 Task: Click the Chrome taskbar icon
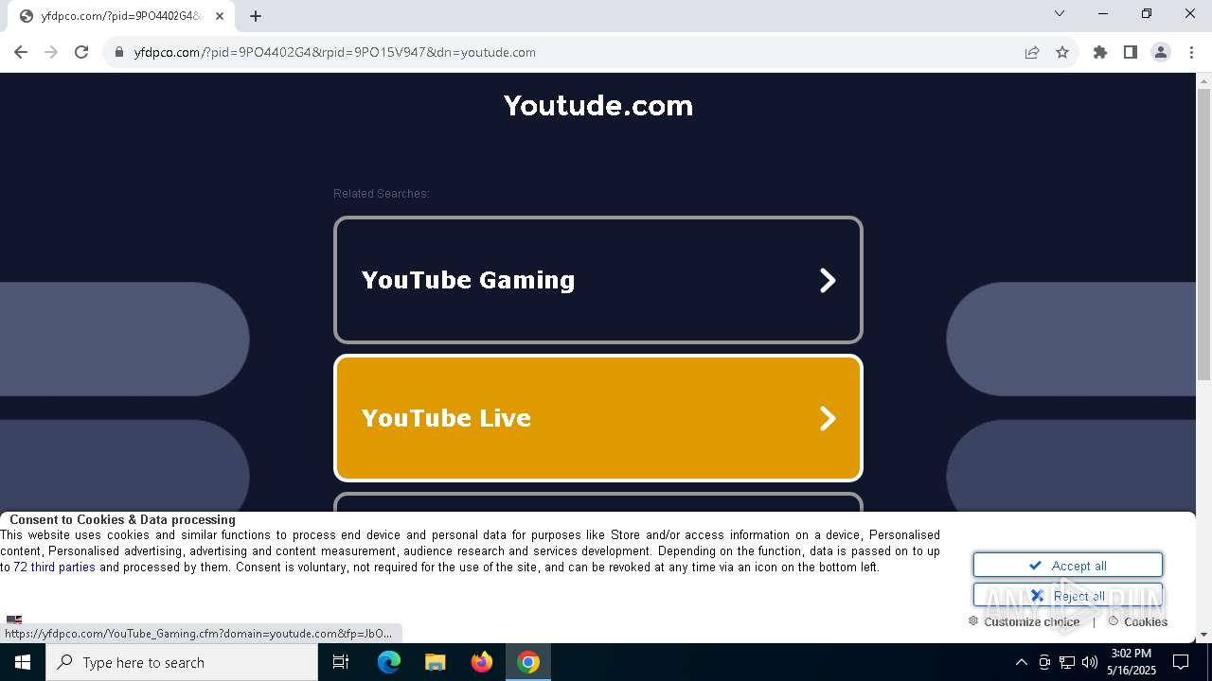click(528, 662)
